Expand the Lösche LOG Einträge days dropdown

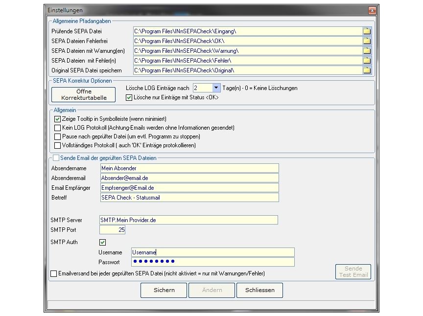click(216, 88)
